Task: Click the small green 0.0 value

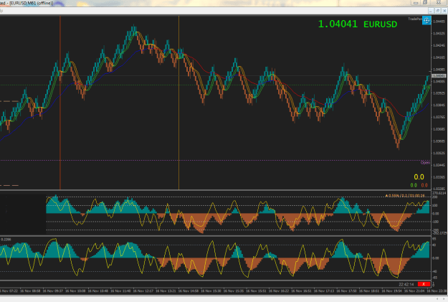Action: click(x=414, y=185)
